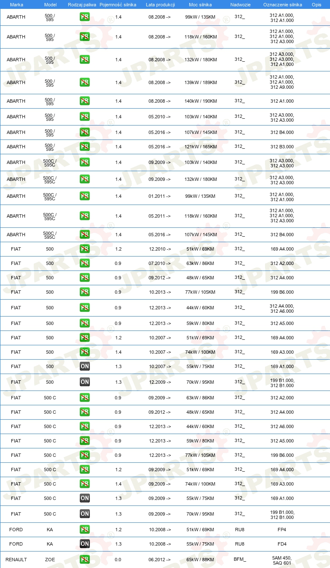Select the RENAULT brand cell
This screenshot has height=568, width=330.
16,560
